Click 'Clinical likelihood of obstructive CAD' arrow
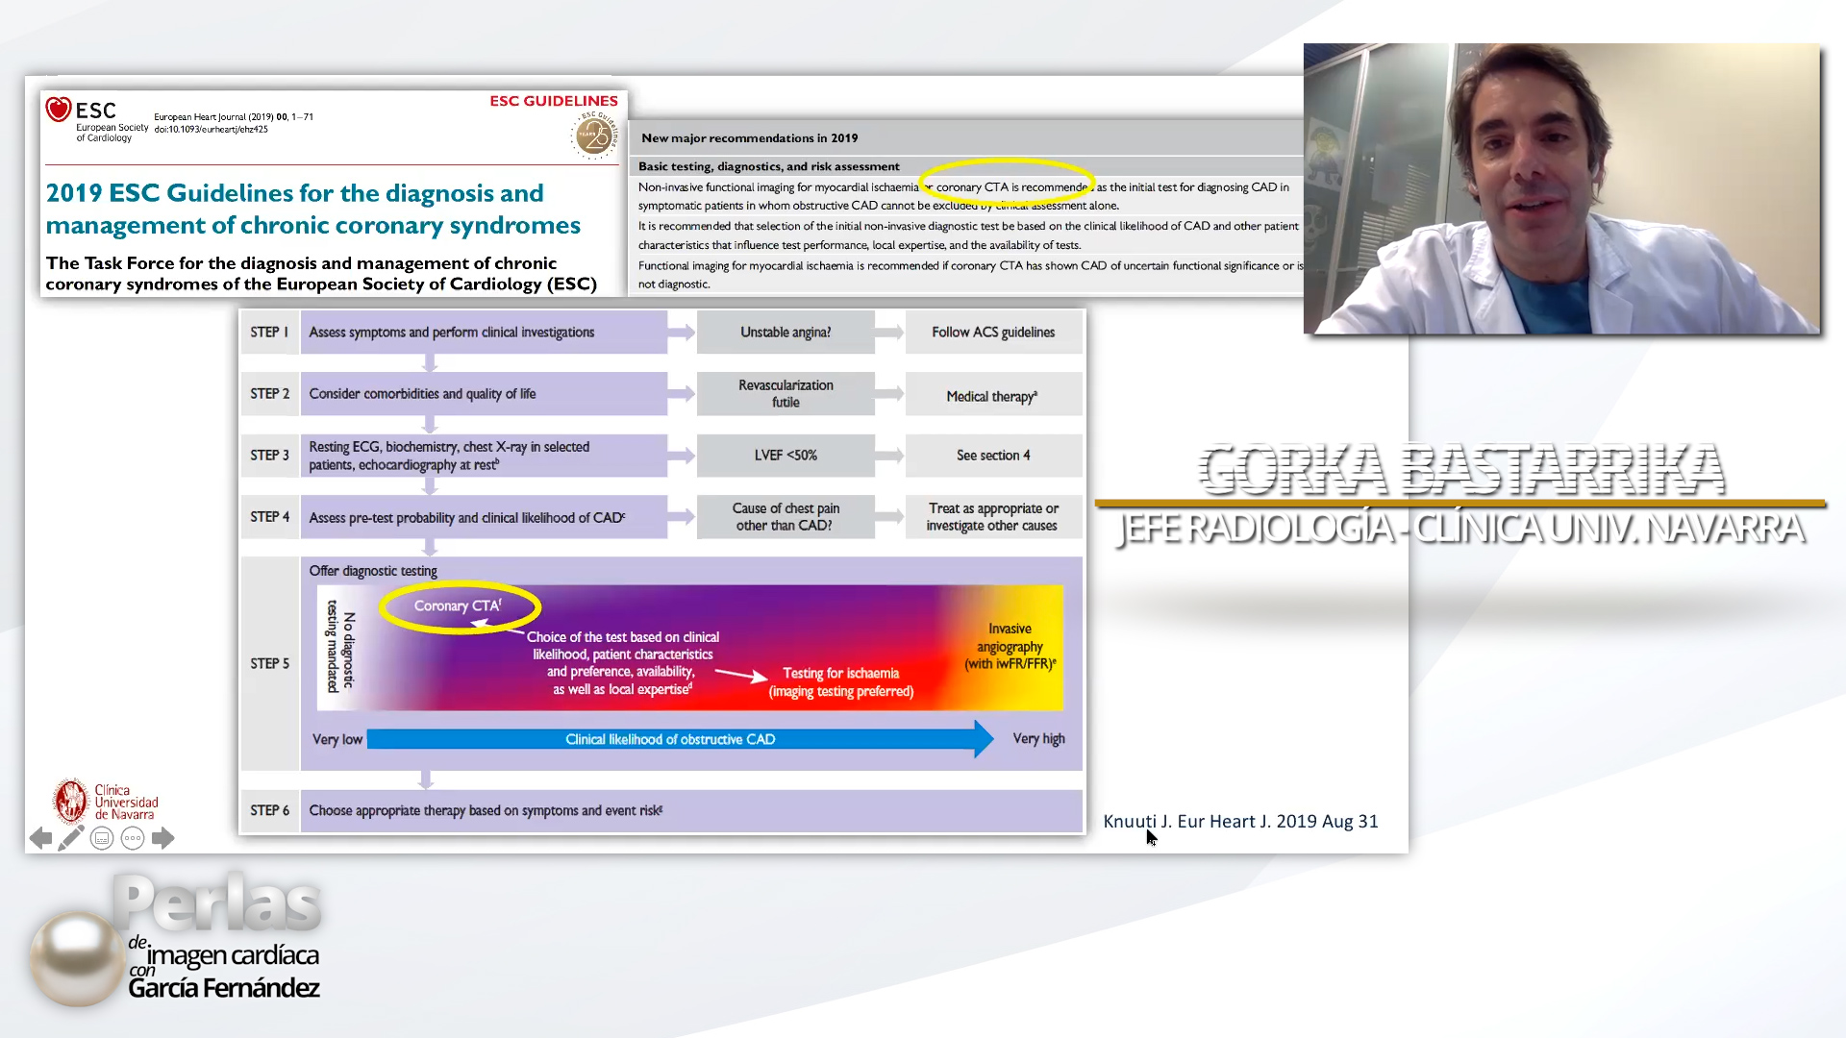Image resolution: width=1846 pixels, height=1038 pixels. pyautogui.click(x=680, y=739)
